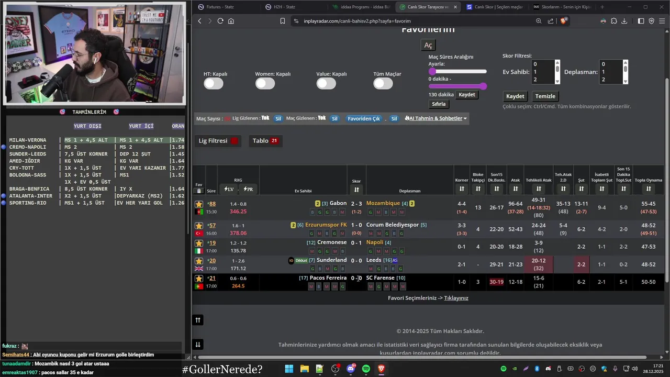Sort RXG by PR button
Viewport: 670px width, 377px height.
coord(248,189)
